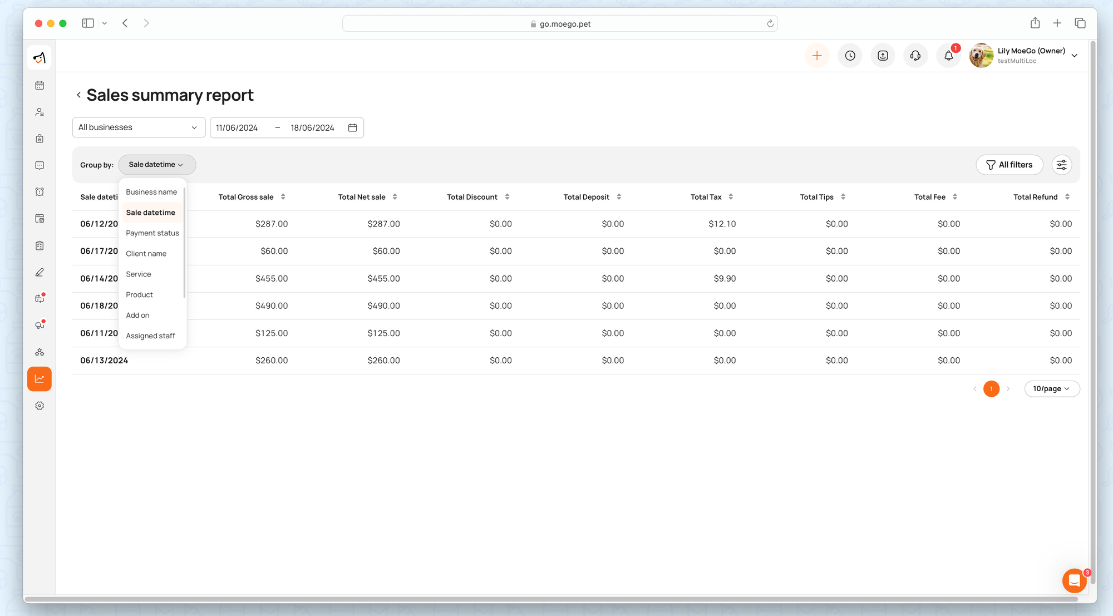Click the column settings sliders icon
The height and width of the screenshot is (616, 1113).
click(1061, 165)
